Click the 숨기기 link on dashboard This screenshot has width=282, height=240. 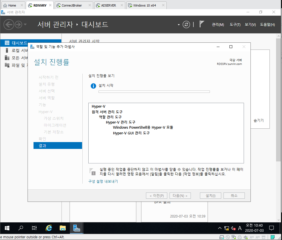(258, 120)
